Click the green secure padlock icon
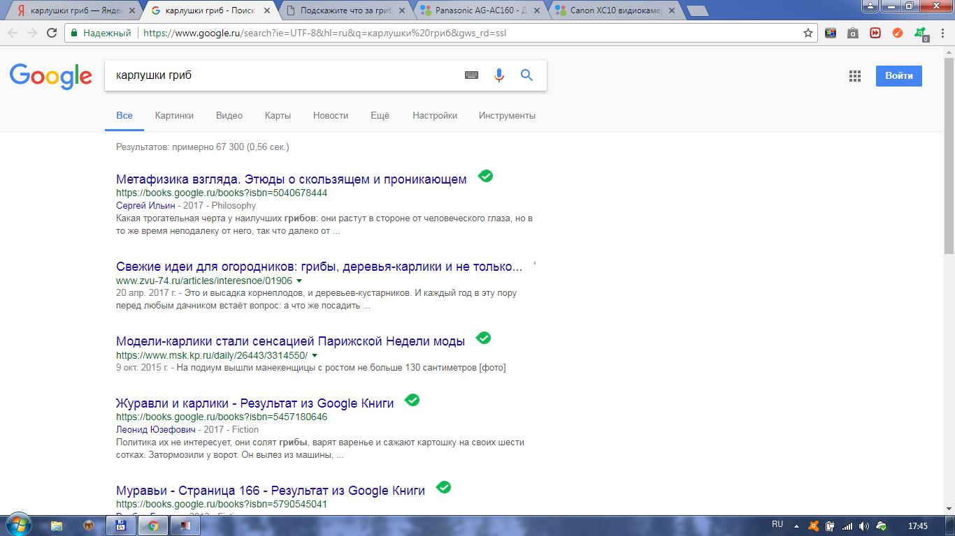 coord(74,33)
